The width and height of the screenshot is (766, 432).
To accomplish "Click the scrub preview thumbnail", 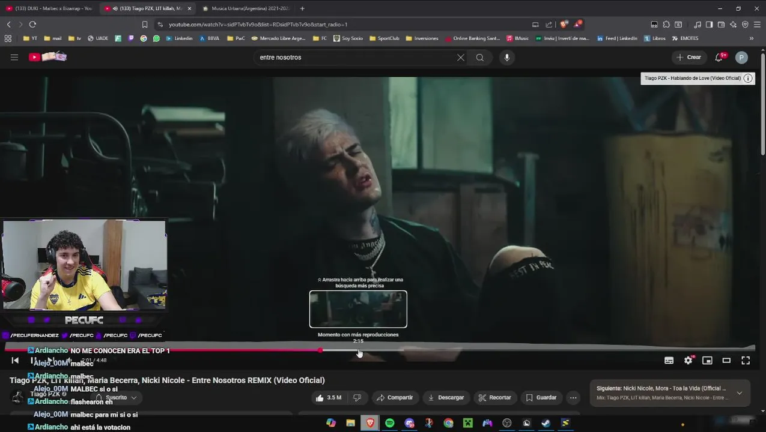I will coord(358,309).
